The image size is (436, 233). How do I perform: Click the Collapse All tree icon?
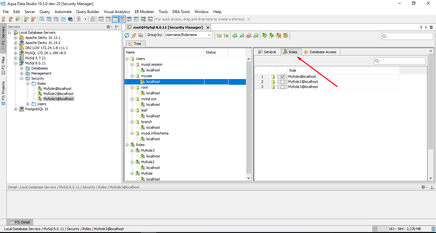click(x=226, y=35)
